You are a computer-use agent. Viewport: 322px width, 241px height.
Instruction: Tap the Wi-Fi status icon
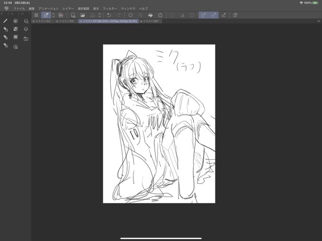301,3
